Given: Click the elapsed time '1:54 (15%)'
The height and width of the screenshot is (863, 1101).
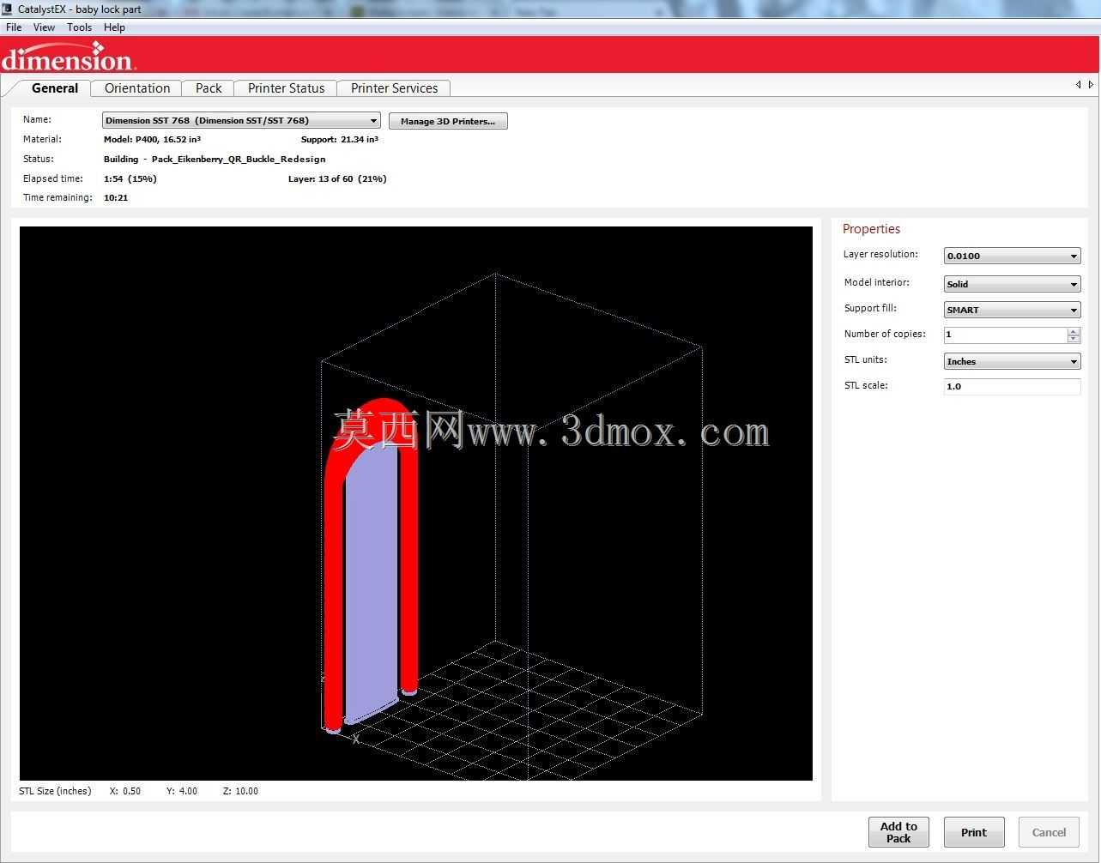Looking at the screenshot, I should 130,178.
